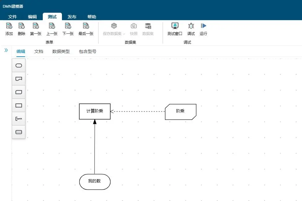Select the input data shape in the palette
This screenshot has height=201, width=302.
click(19, 65)
